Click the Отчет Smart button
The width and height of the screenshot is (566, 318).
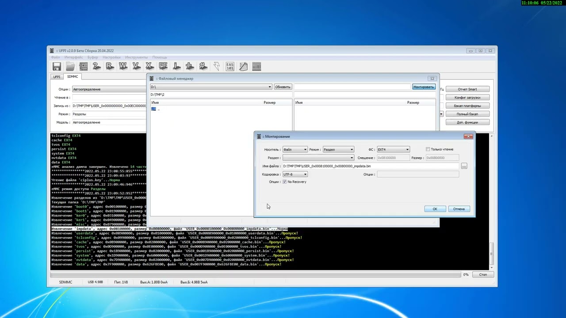click(467, 89)
